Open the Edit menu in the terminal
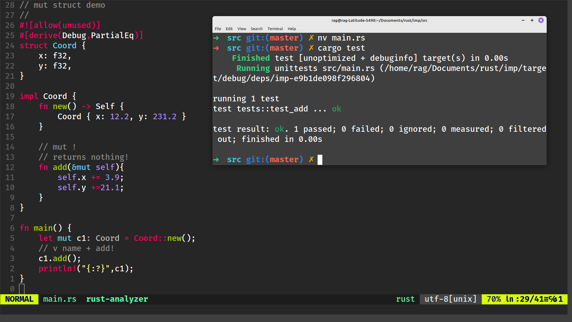 (x=229, y=29)
